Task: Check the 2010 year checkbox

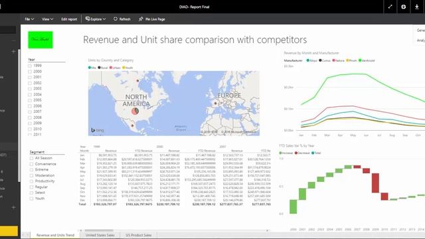Action: 30,129
